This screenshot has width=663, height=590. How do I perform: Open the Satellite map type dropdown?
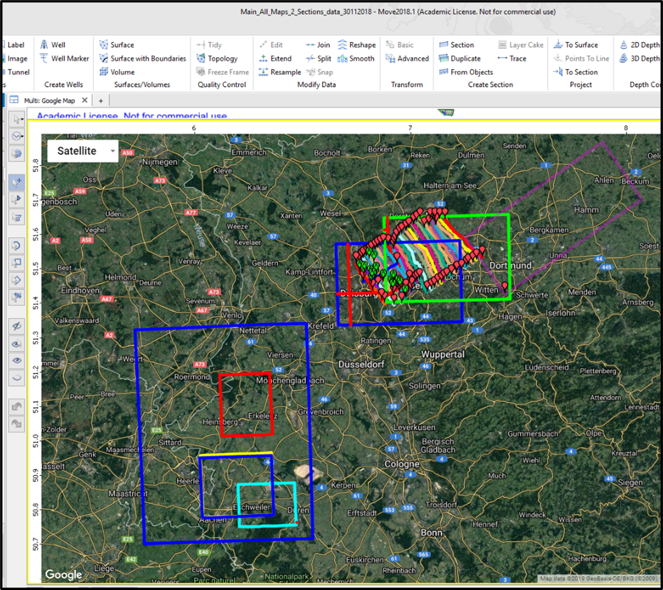coord(83,151)
